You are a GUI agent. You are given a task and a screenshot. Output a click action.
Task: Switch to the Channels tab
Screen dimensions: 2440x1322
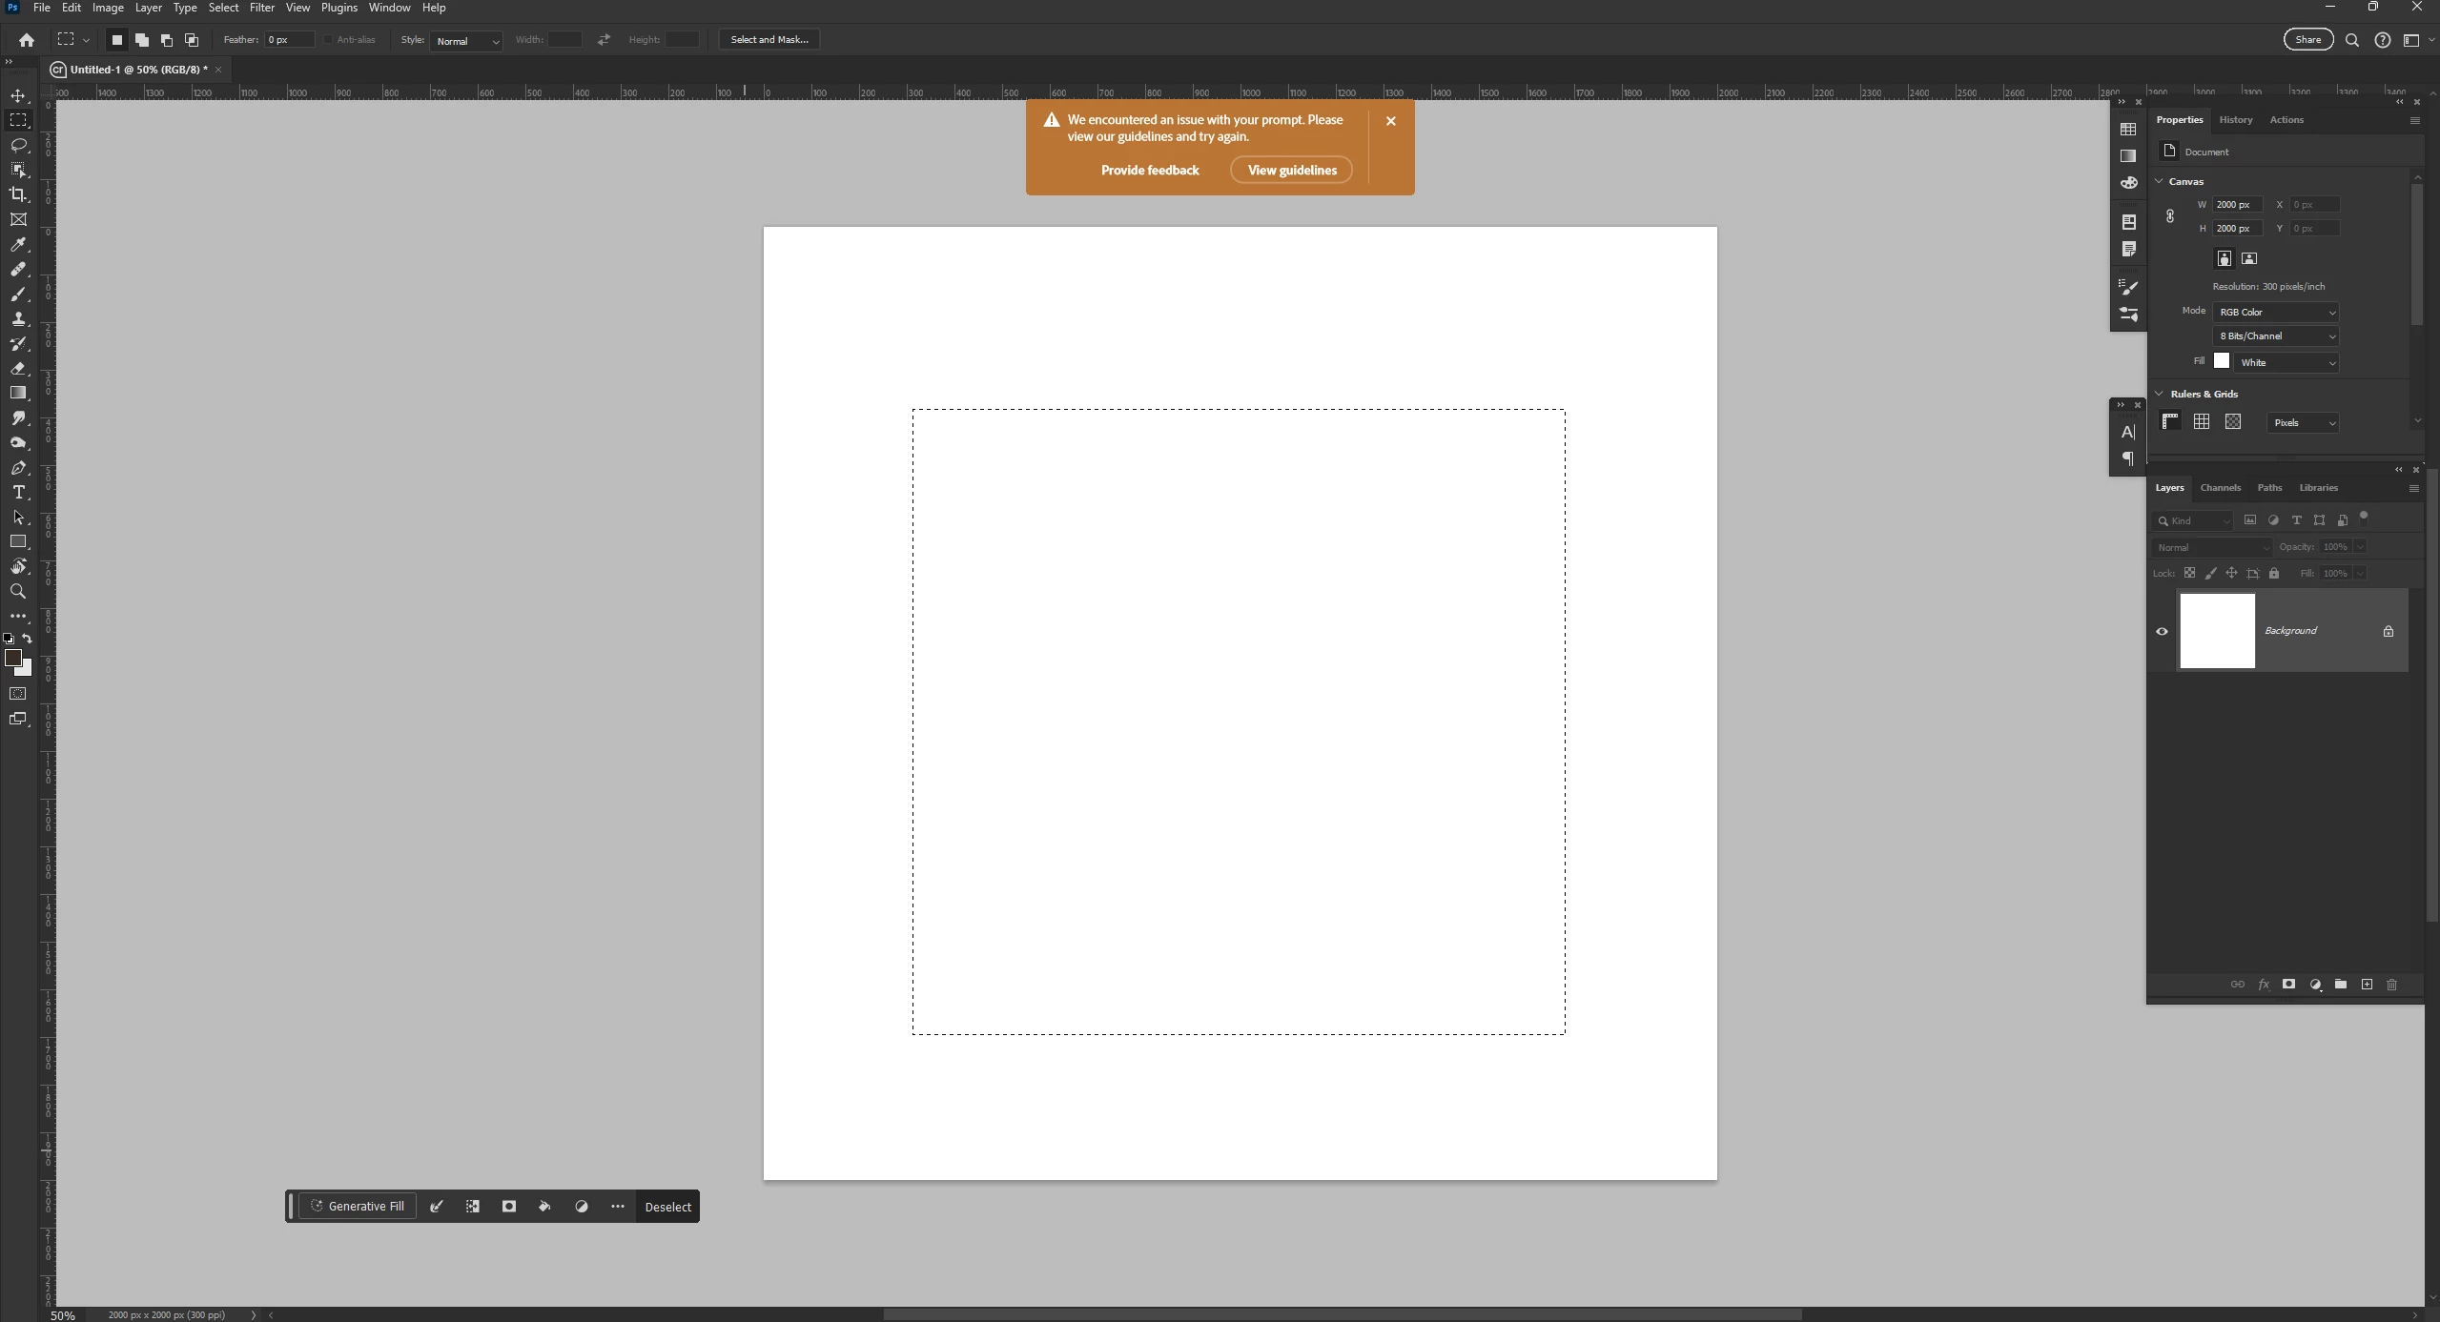pos(2220,488)
